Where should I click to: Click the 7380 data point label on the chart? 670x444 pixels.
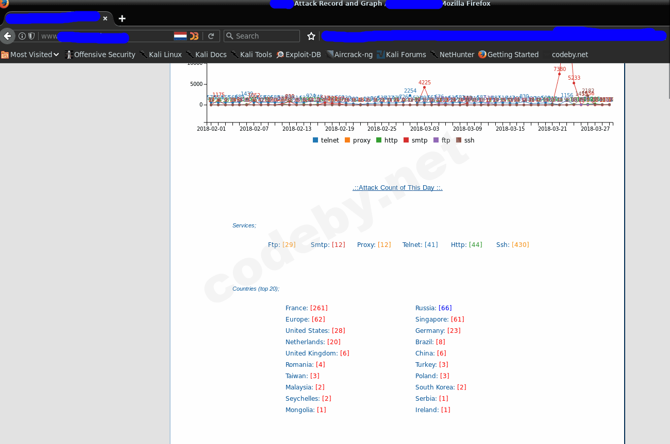(x=560, y=69)
